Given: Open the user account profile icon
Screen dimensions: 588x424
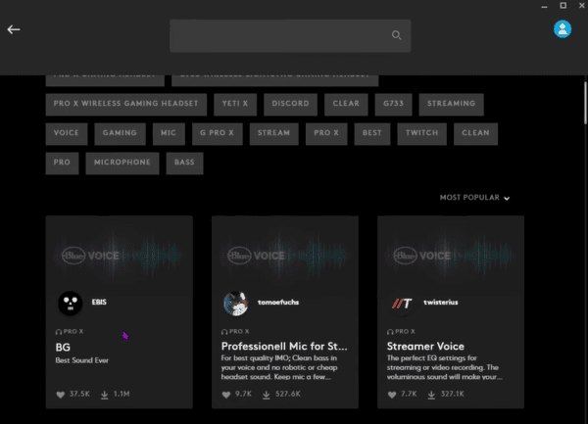Looking at the screenshot, I should (x=563, y=29).
